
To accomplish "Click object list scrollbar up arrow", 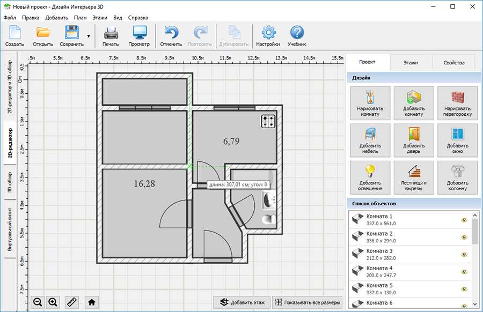I will pyautogui.click(x=475, y=215).
